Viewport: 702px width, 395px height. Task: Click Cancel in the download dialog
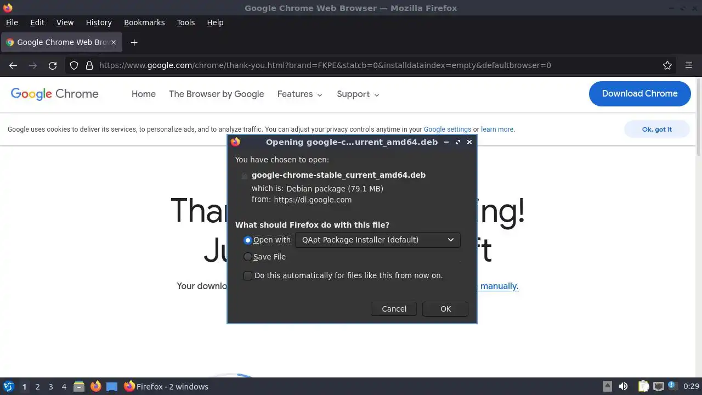394,309
